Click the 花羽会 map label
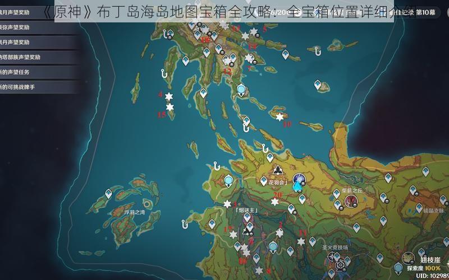This screenshot has width=449, height=280. (278, 183)
